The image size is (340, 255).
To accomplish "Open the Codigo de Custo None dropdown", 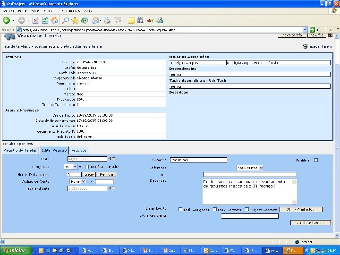I will click(x=83, y=181).
